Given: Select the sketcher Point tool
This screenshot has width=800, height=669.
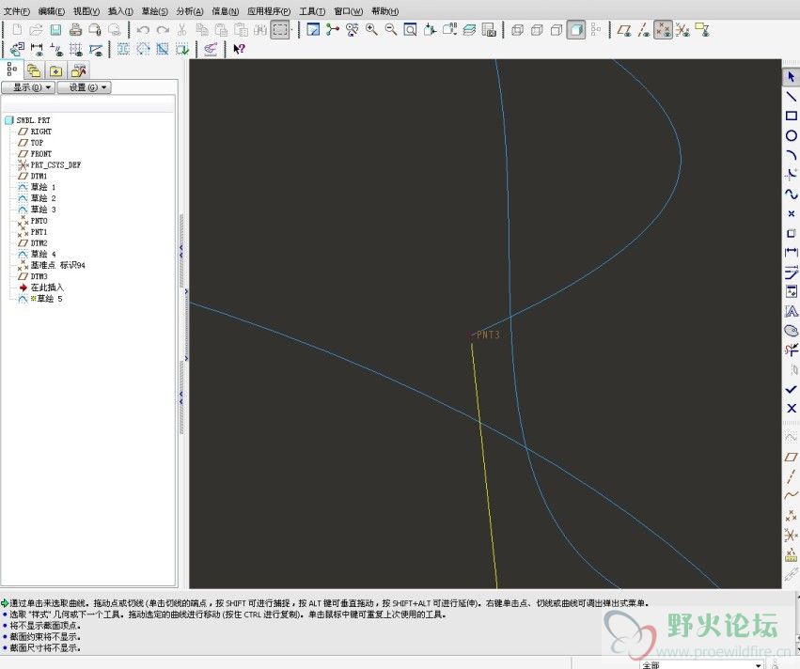Looking at the screenshot, I should point(791,213).
